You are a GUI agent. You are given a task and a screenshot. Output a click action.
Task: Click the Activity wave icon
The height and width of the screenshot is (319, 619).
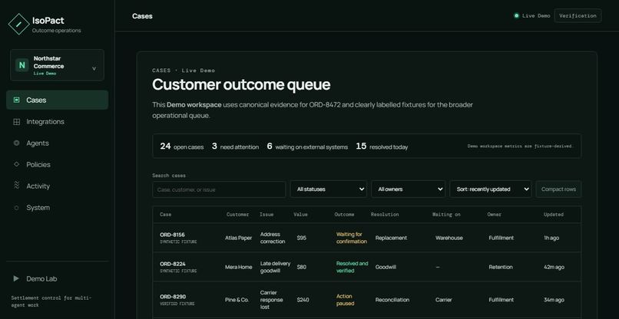[x=16, y=186]
